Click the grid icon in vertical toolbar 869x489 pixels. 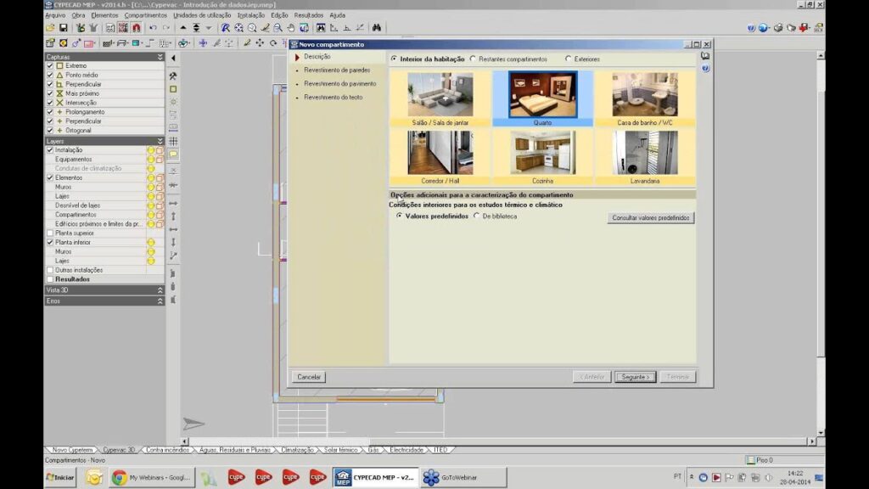(173, 141)
